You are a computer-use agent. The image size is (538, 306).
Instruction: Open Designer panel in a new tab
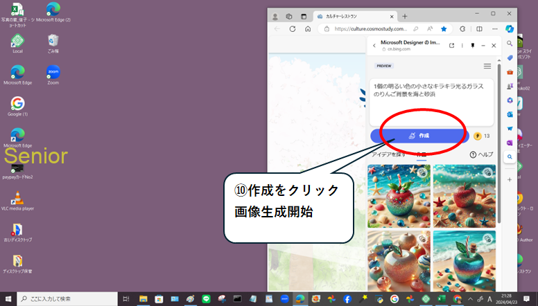[x=451, y=45]
